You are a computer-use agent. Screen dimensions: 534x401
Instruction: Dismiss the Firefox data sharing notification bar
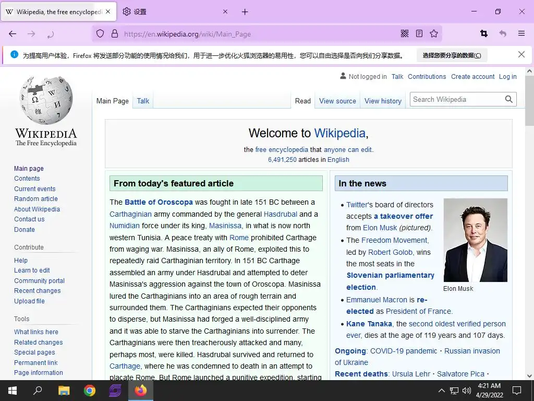pyautogui.click(x=521, y=54)
